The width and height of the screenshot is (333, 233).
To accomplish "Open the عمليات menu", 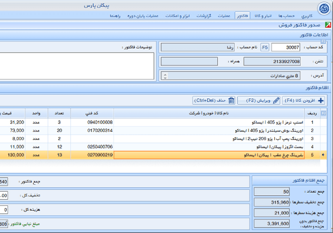I will pos(224,16).
